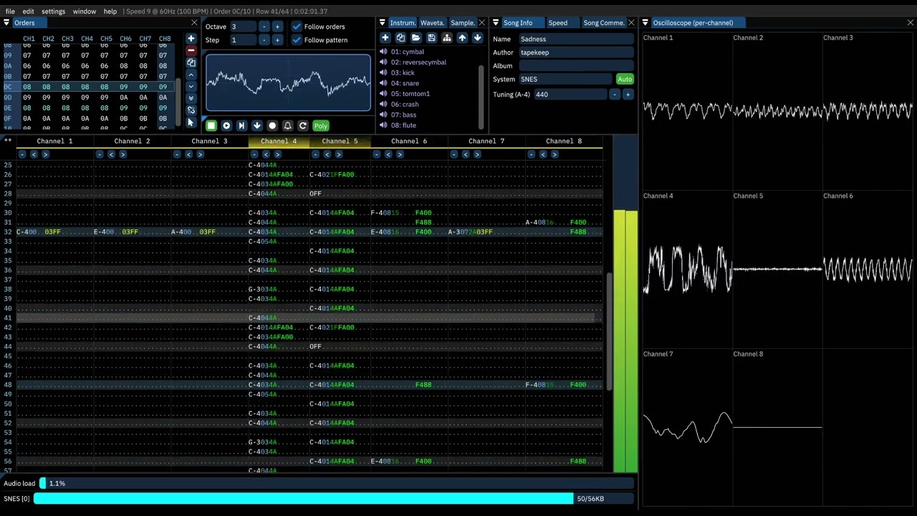This screenshot has width=917, height=516.
Task: Toggle the metronome bell icon
Action: pyautogui.click(x=287, y=126)
